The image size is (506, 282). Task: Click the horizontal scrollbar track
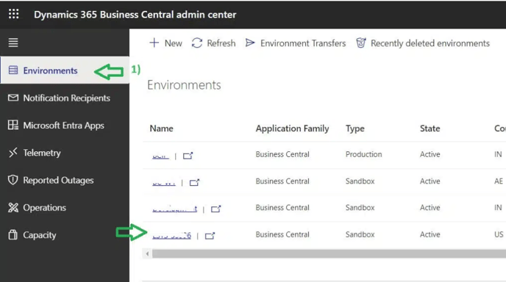coord(329,253)
